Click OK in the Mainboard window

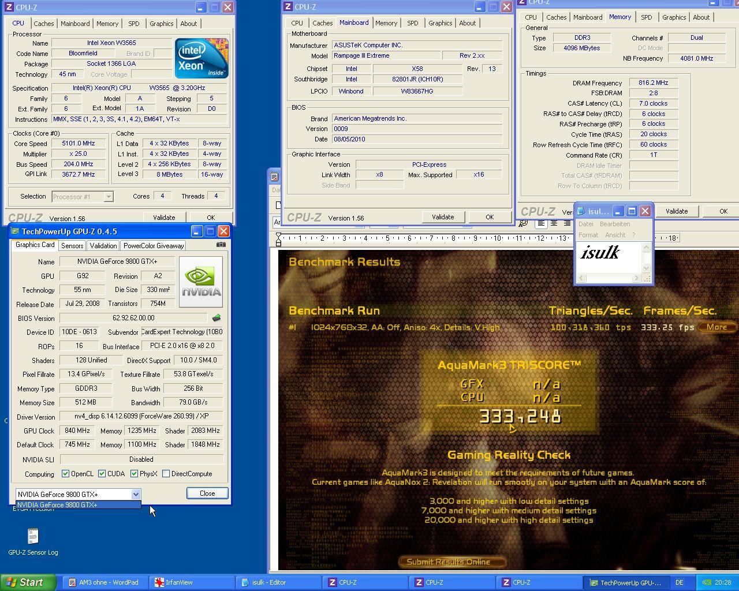point(490,217)
